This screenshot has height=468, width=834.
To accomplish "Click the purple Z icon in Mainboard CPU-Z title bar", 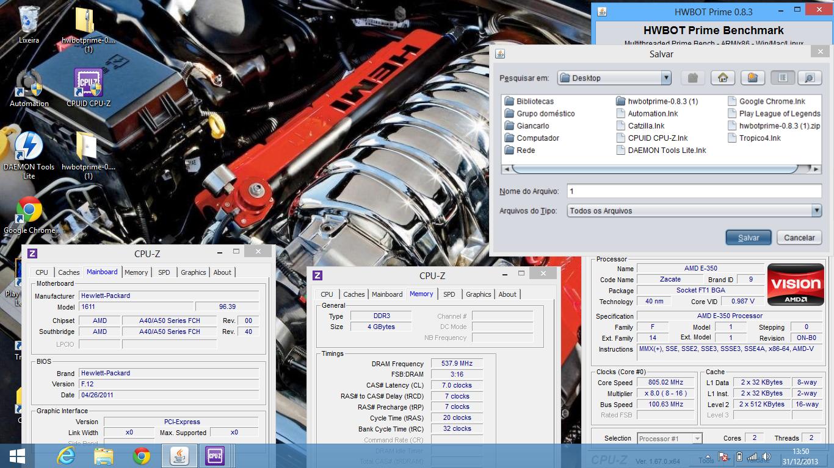I will coord(33,253).
